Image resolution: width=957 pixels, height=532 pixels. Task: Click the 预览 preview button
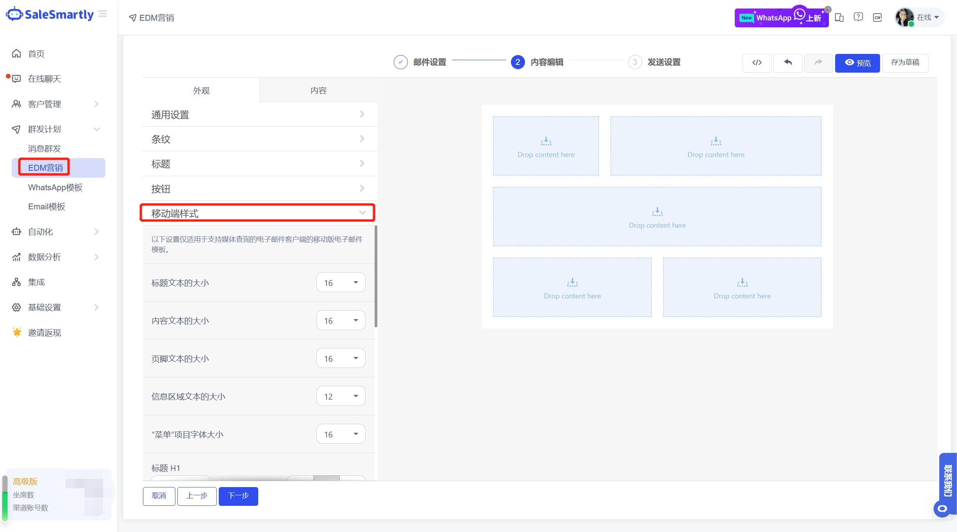[x=857, y=63]
